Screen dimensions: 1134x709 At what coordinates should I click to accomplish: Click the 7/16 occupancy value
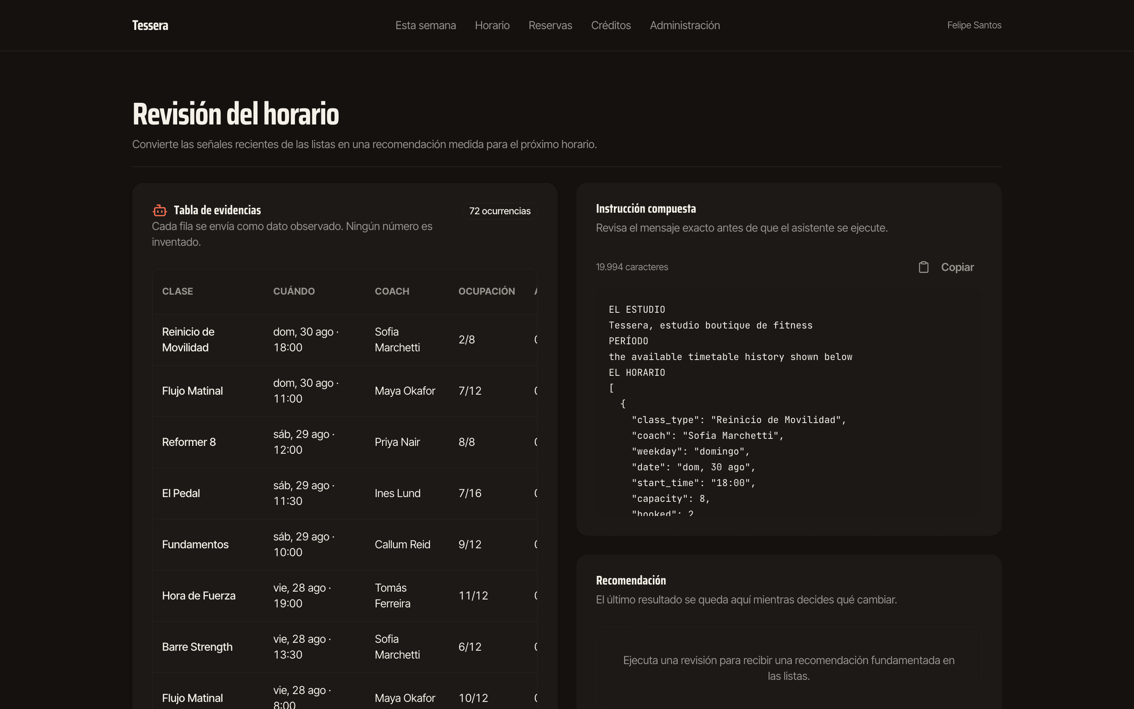coord(470,493)
